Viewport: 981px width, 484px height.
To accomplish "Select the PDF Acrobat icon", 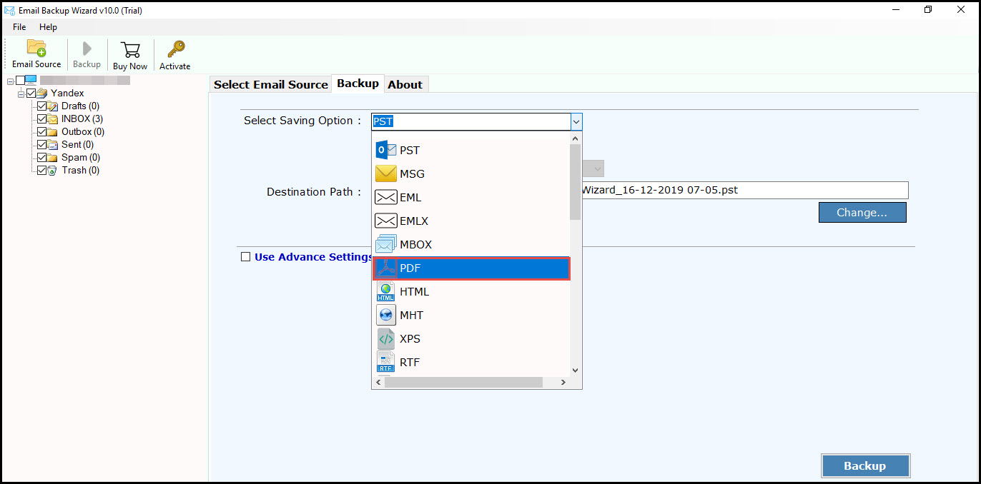I will click(386, 268).
